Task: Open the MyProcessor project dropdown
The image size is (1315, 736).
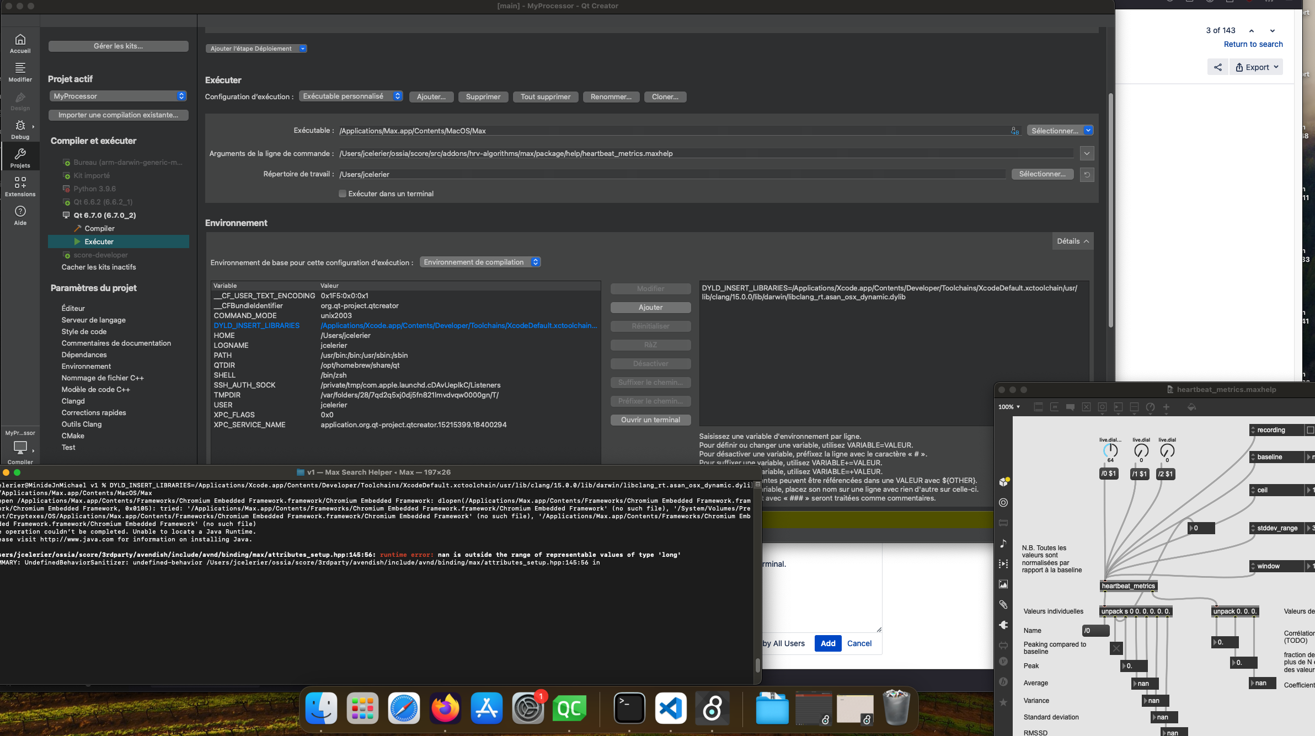Action: 118,96
